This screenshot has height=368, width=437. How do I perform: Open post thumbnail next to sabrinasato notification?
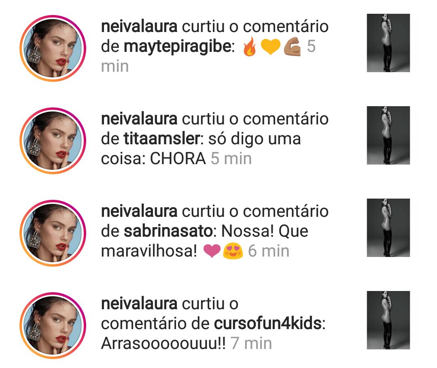tap(388, 227)
